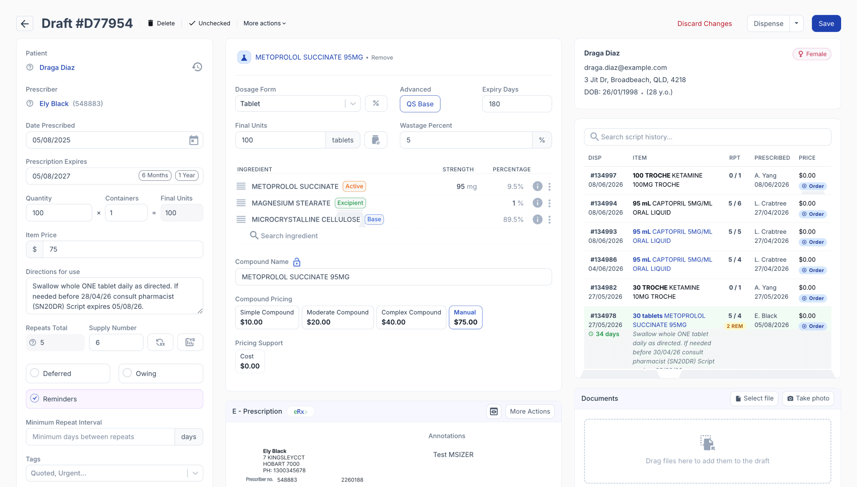Click the back arrow button

point(24,23)
